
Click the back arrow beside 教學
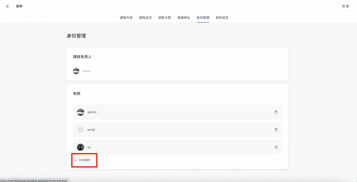point(8,6)
